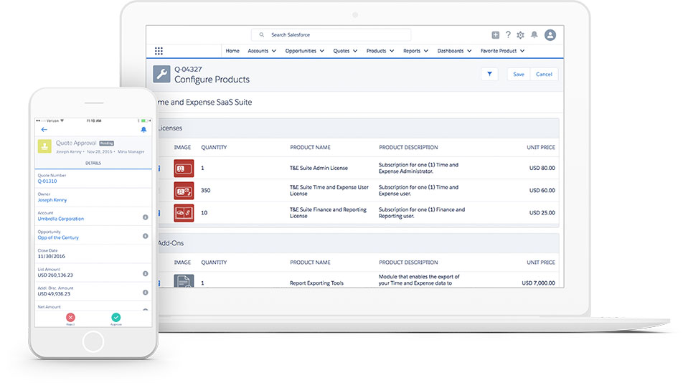
Task: Tap the green Approve icon on phone
Action: [x=116, y=317]
